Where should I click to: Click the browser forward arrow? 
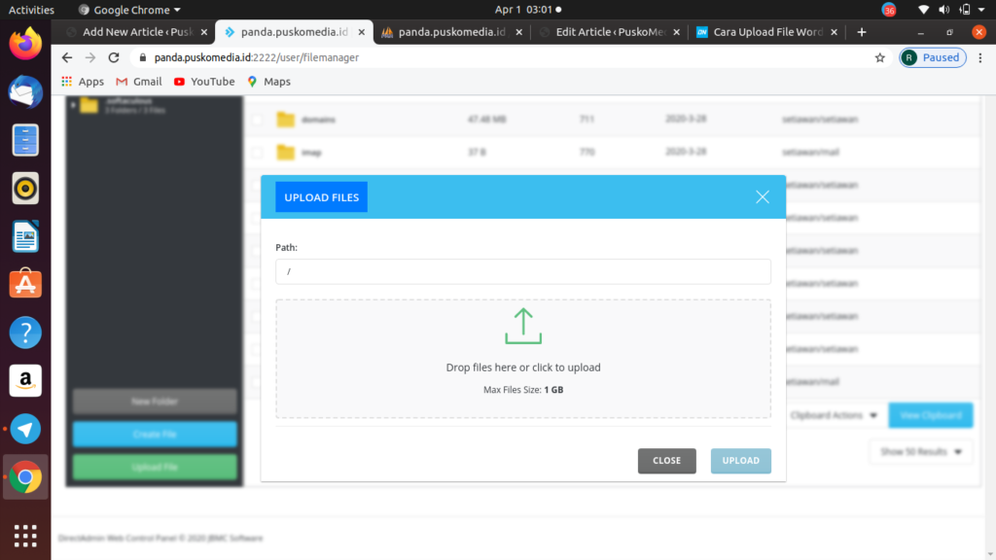(x=90, y=57)
